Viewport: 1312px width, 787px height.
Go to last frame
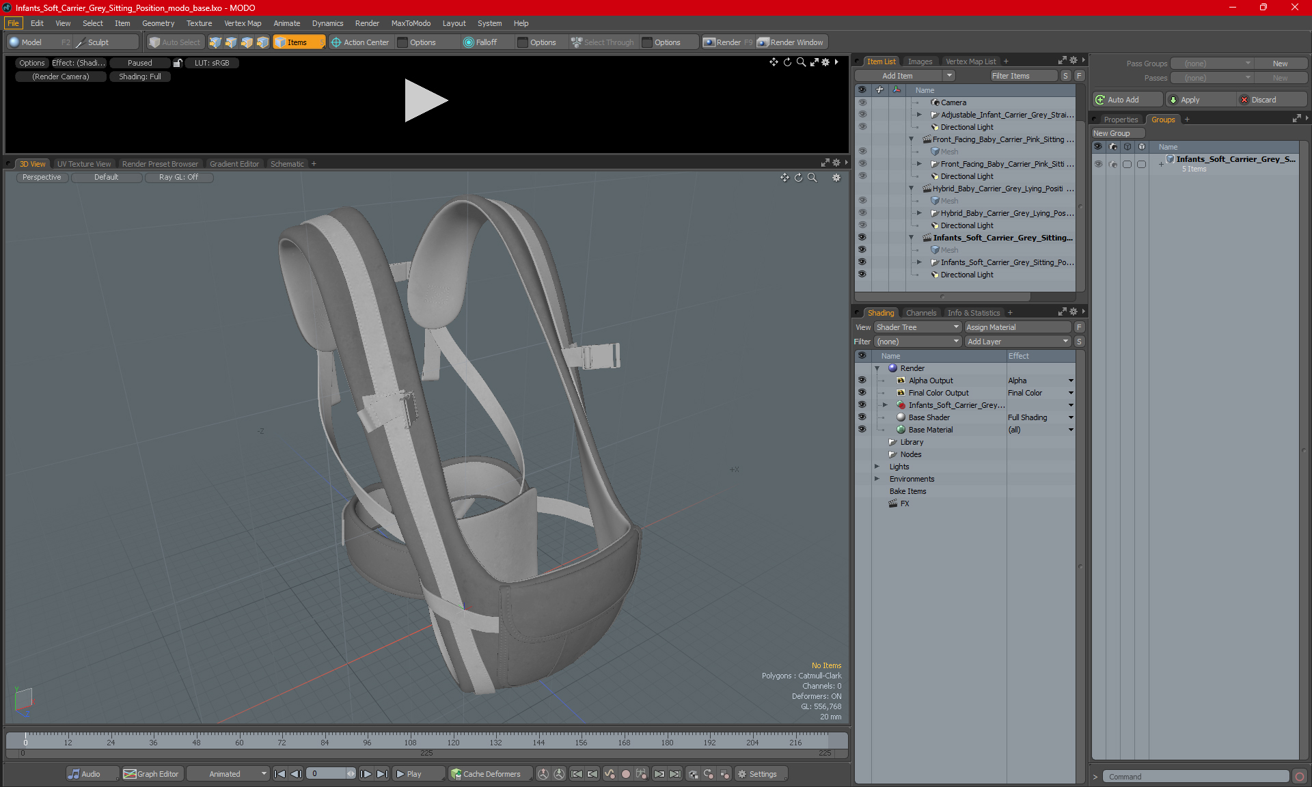point(383,774)
